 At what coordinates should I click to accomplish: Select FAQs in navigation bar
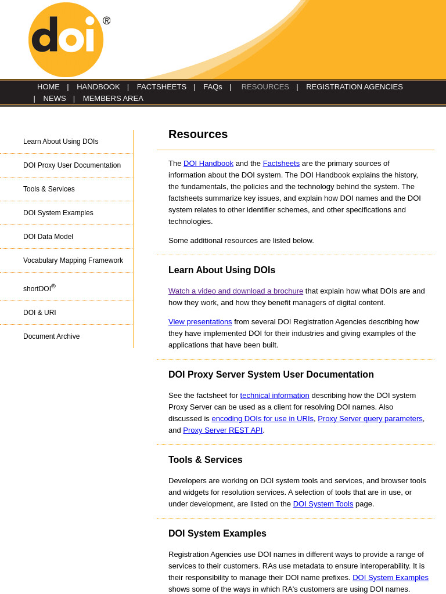pos(213,87)
